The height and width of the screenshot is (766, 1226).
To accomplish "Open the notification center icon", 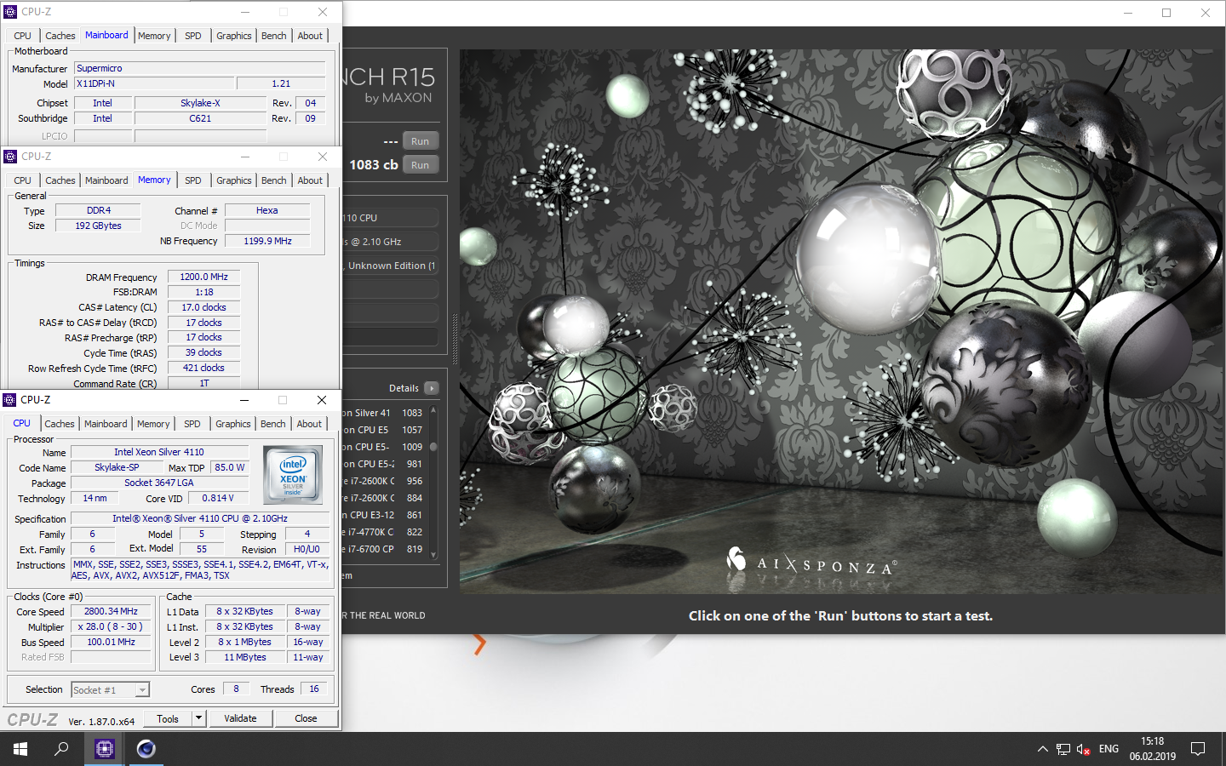I will point(1198,749).
